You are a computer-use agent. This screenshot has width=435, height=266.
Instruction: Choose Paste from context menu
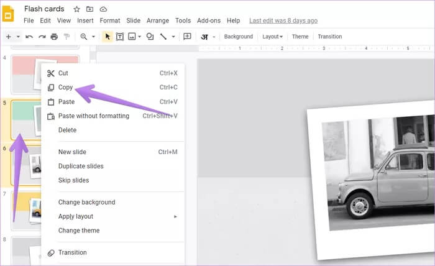112,102
